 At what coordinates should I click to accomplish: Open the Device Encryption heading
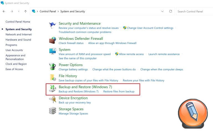73,98
